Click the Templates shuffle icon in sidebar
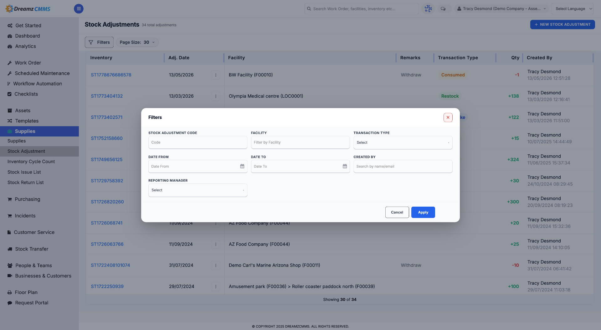Viewport: 601px width, 330px height. (10, 121)
